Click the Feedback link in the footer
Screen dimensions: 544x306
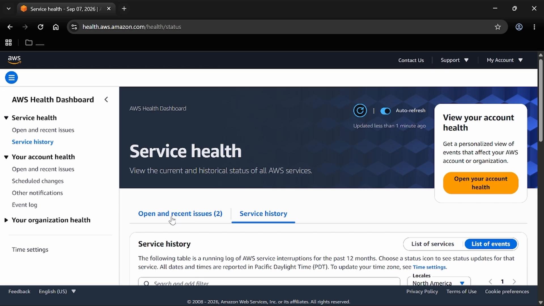[x=19, y=292]
